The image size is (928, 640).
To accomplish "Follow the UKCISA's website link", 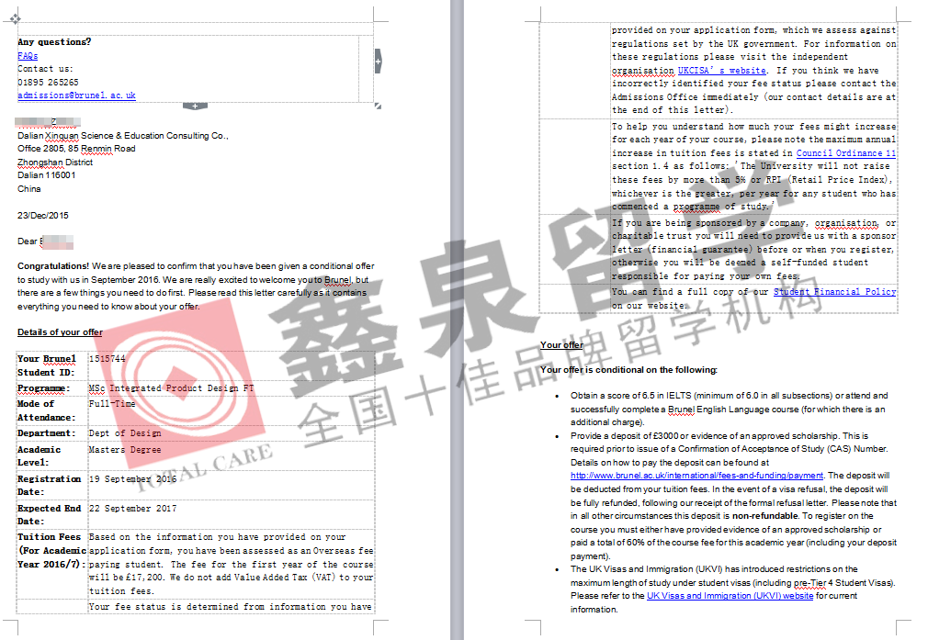I will click(x=721, y=71).
